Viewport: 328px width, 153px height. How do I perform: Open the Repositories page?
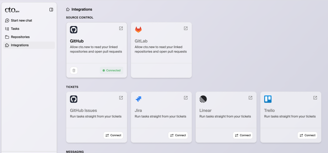click(x=20, y=37)
